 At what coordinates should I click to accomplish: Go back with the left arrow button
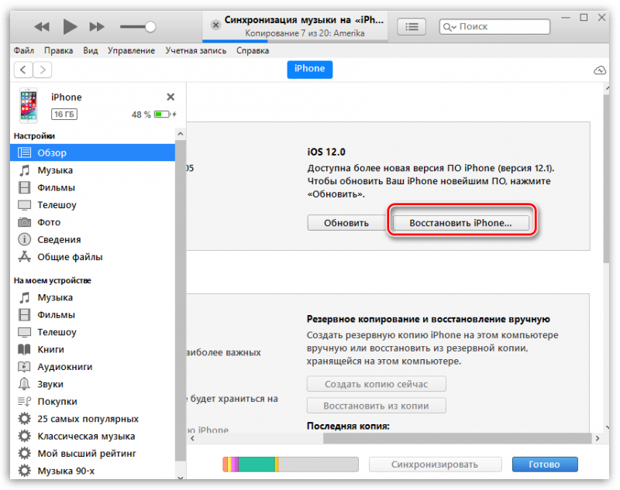(x=23, y=70)
